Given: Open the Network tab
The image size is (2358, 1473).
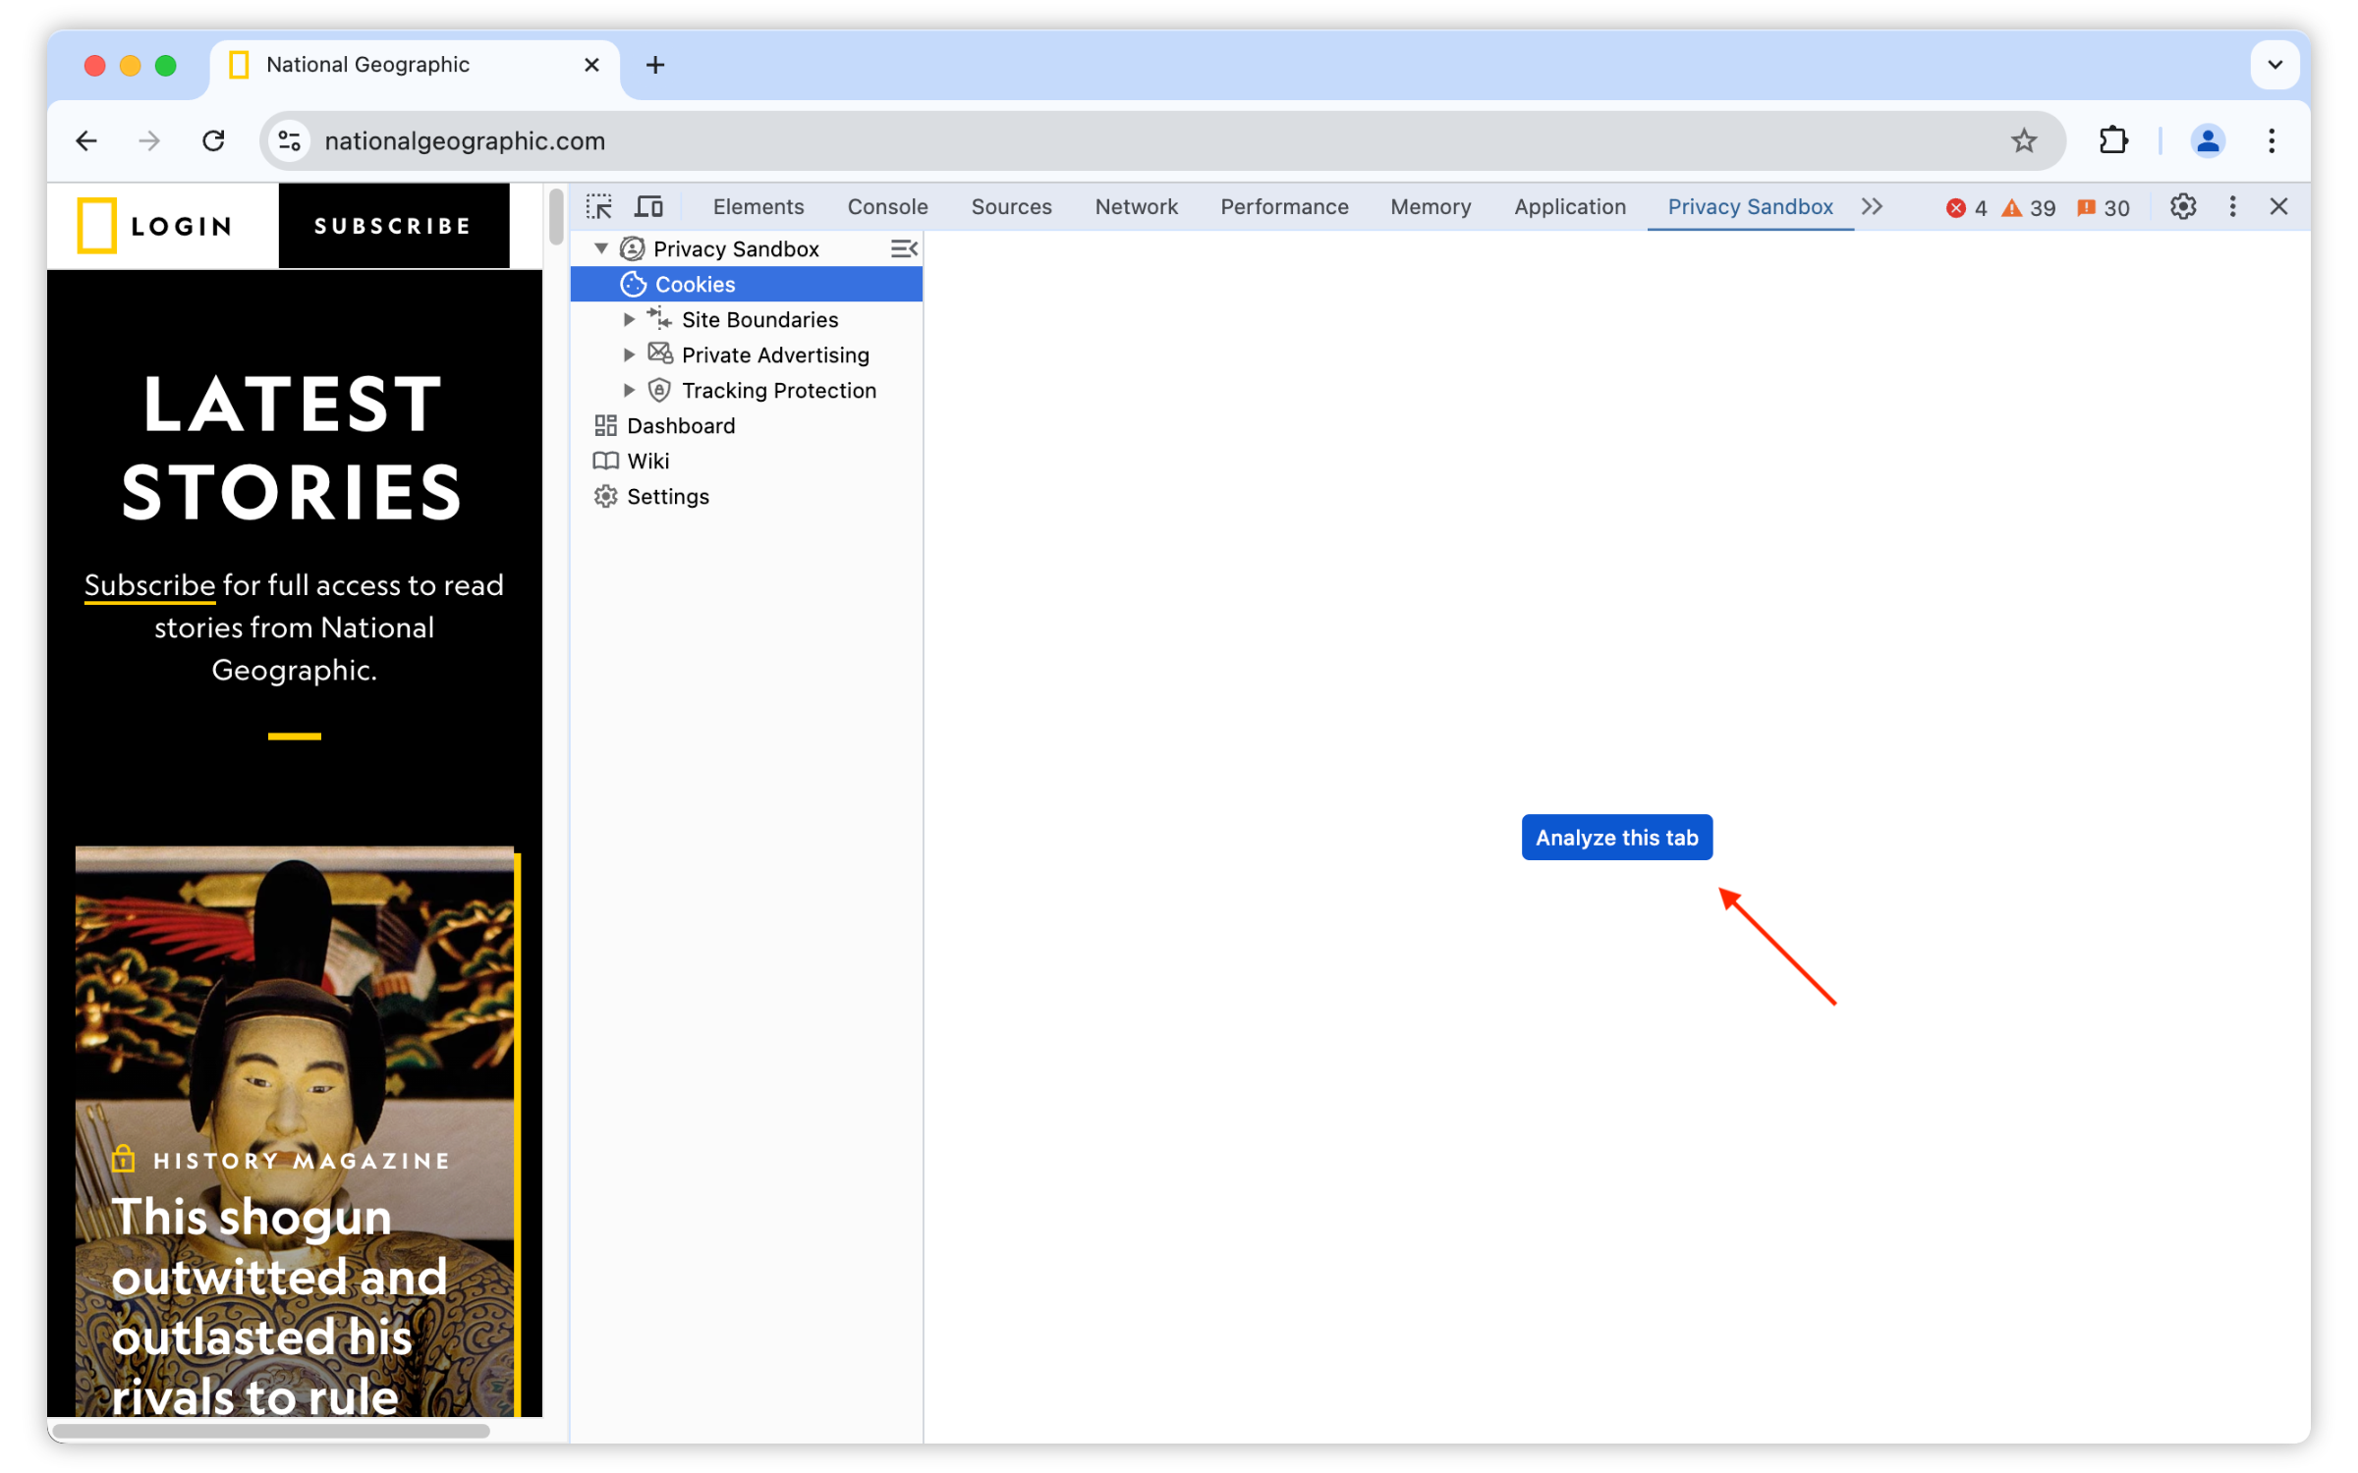Looking at the screenshot, I should pyautogui.click(x=1136, y=207).
